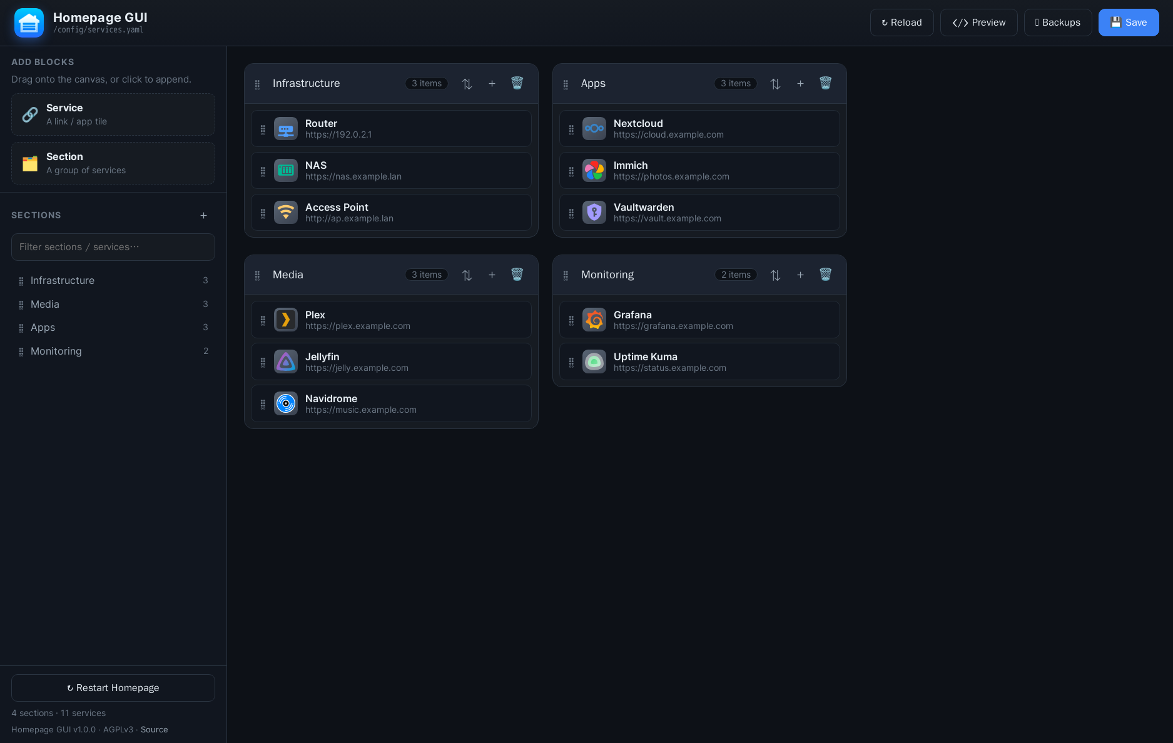Click the https://nas.example.lan URL text
Image resolution: width=1173 pixels, height=743 pixels.
353,176
